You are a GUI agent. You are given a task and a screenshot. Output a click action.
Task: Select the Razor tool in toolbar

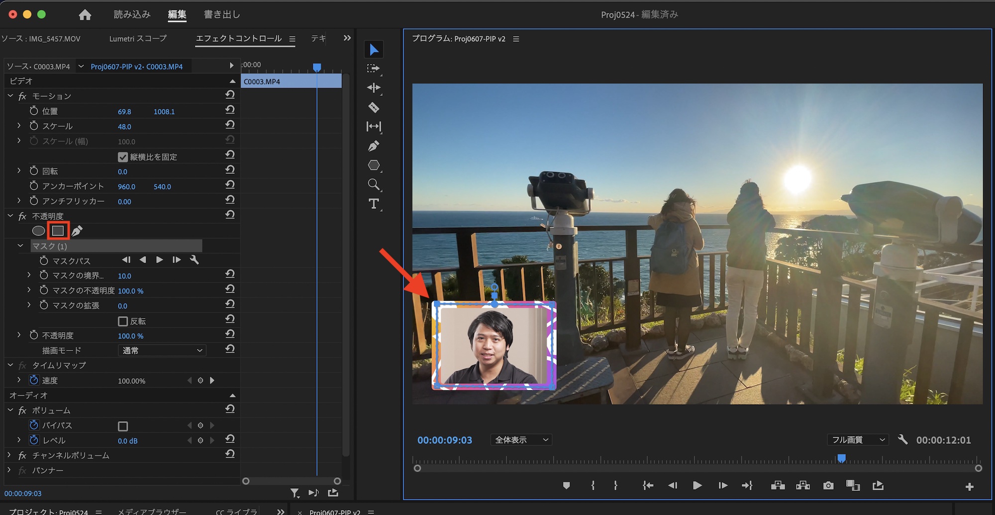pos(374,107)
